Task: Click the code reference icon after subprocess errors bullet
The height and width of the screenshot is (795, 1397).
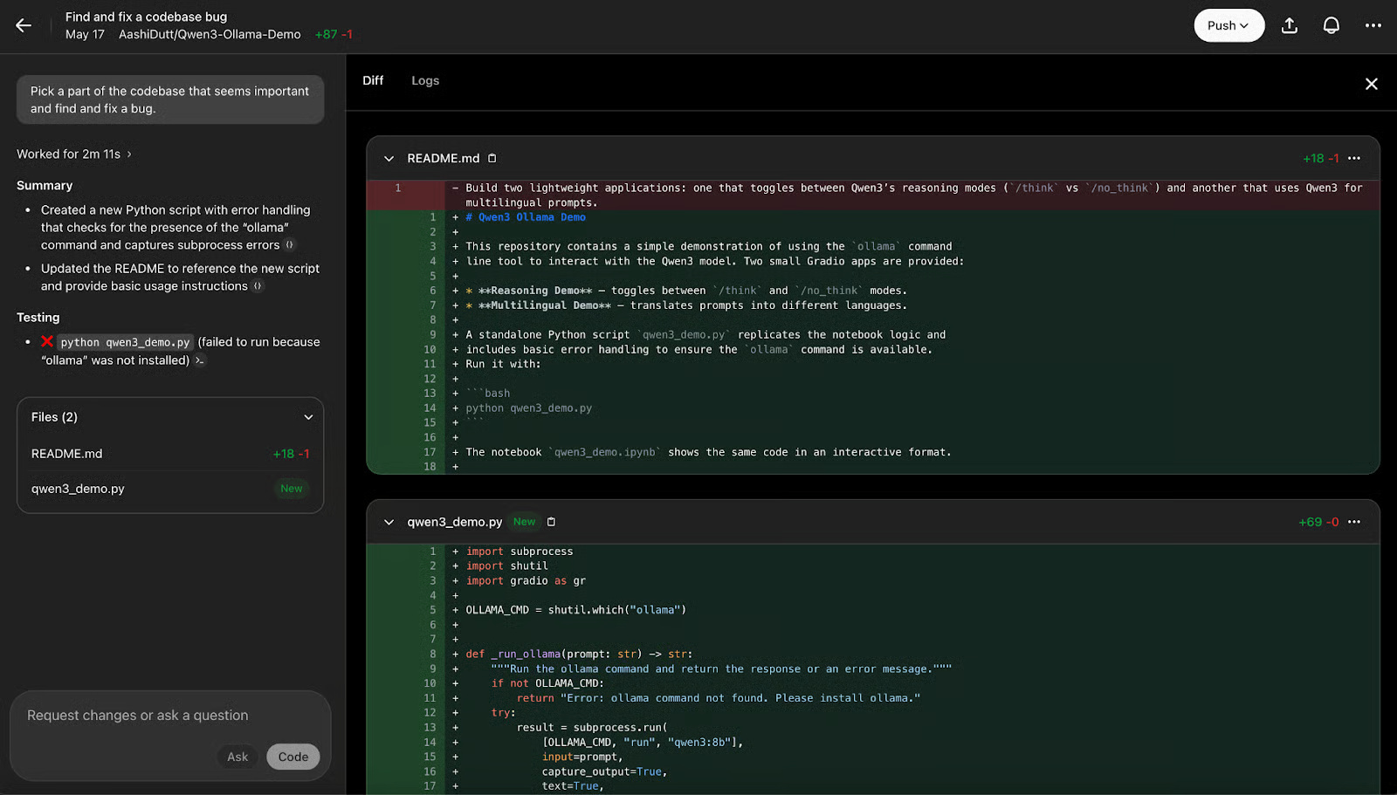Action: coord(290,245)
